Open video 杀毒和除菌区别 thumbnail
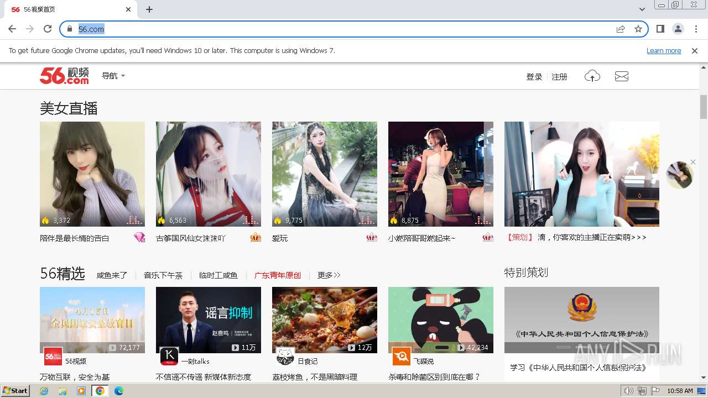 tap(441, 320)
